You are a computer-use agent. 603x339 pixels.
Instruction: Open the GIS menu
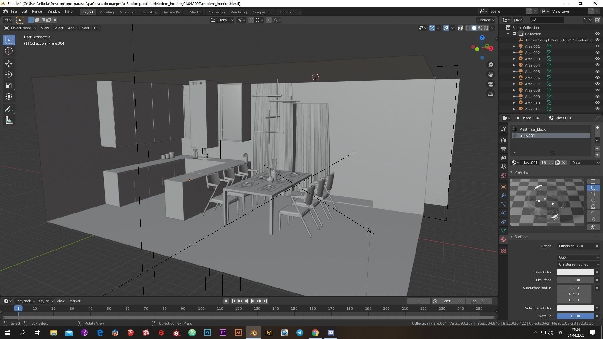point(96,28)
